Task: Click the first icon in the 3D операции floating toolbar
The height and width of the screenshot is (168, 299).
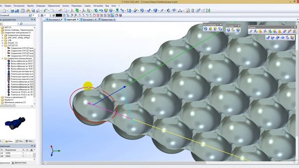Action: pyautogui.click(x=206, y=29)
